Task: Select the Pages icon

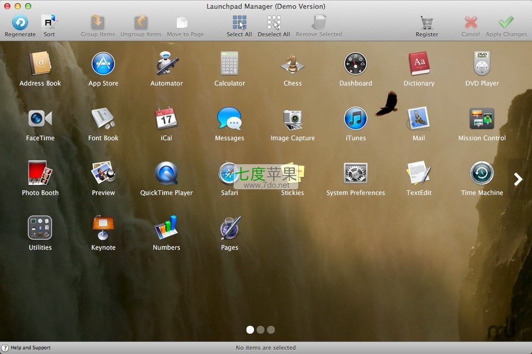Action: tap(230, 227)
